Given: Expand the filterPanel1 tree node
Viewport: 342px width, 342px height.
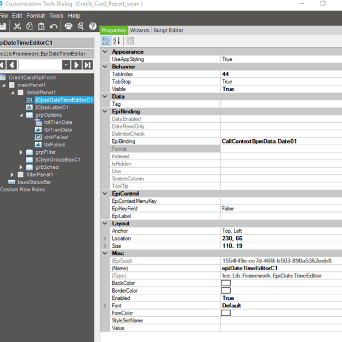Looking at the screenshot, I should click(x=13, y=174).
